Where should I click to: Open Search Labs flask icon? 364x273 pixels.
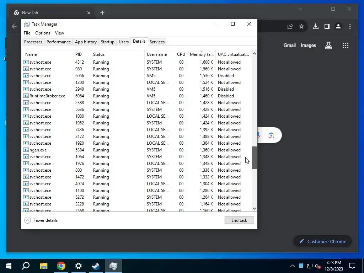coord(328,45)
